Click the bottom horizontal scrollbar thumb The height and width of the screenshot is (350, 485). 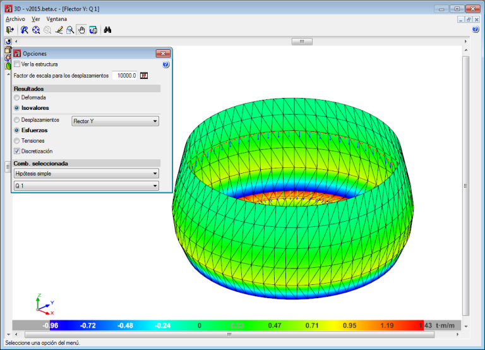229,335
